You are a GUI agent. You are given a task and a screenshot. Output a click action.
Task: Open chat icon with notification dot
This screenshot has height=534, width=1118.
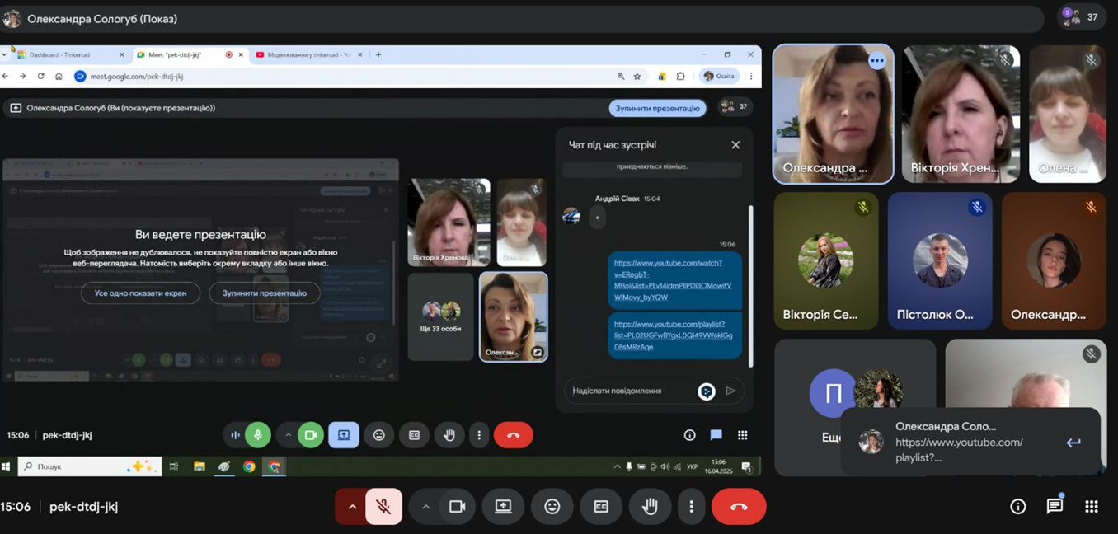(1055, 507)
